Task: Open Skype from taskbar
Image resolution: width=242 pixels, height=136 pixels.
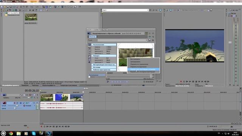Action: [34, 133]
